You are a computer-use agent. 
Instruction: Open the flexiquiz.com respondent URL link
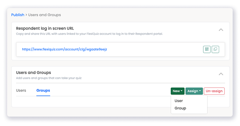coord(64,49)
